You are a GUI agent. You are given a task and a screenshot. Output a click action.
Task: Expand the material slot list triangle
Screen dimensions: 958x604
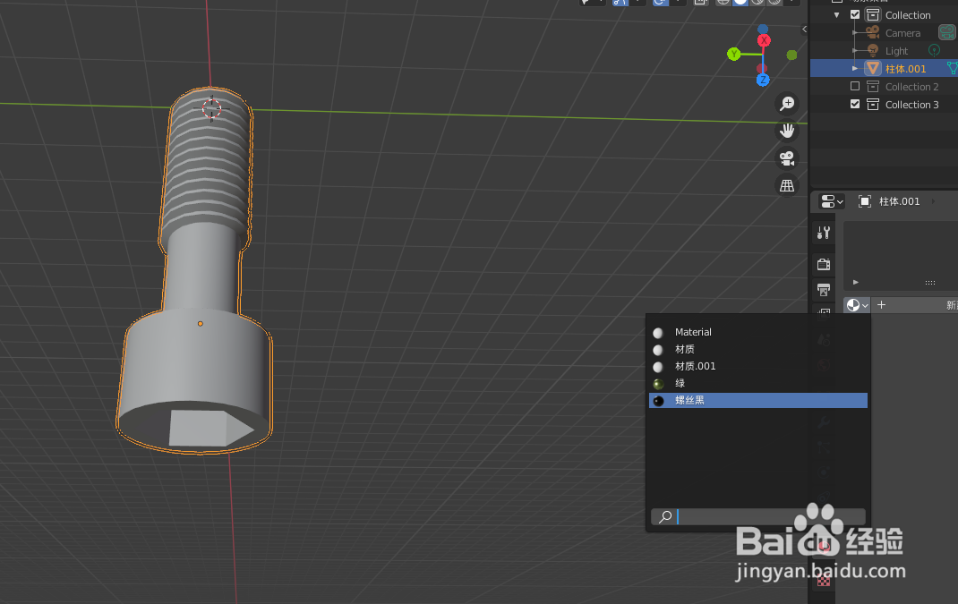click(x=855, y=282)
